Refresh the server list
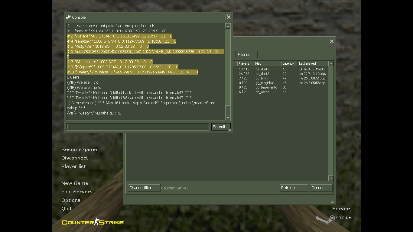The image size is (413, 232). tap(294, 188)
